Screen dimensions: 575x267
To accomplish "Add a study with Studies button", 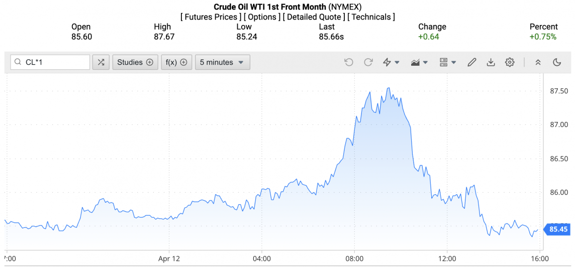I will point(135,62).
